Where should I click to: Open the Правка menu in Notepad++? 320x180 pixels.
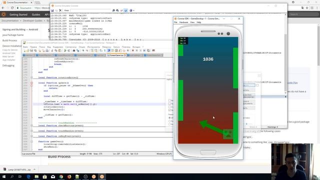(x=33, y=47)
